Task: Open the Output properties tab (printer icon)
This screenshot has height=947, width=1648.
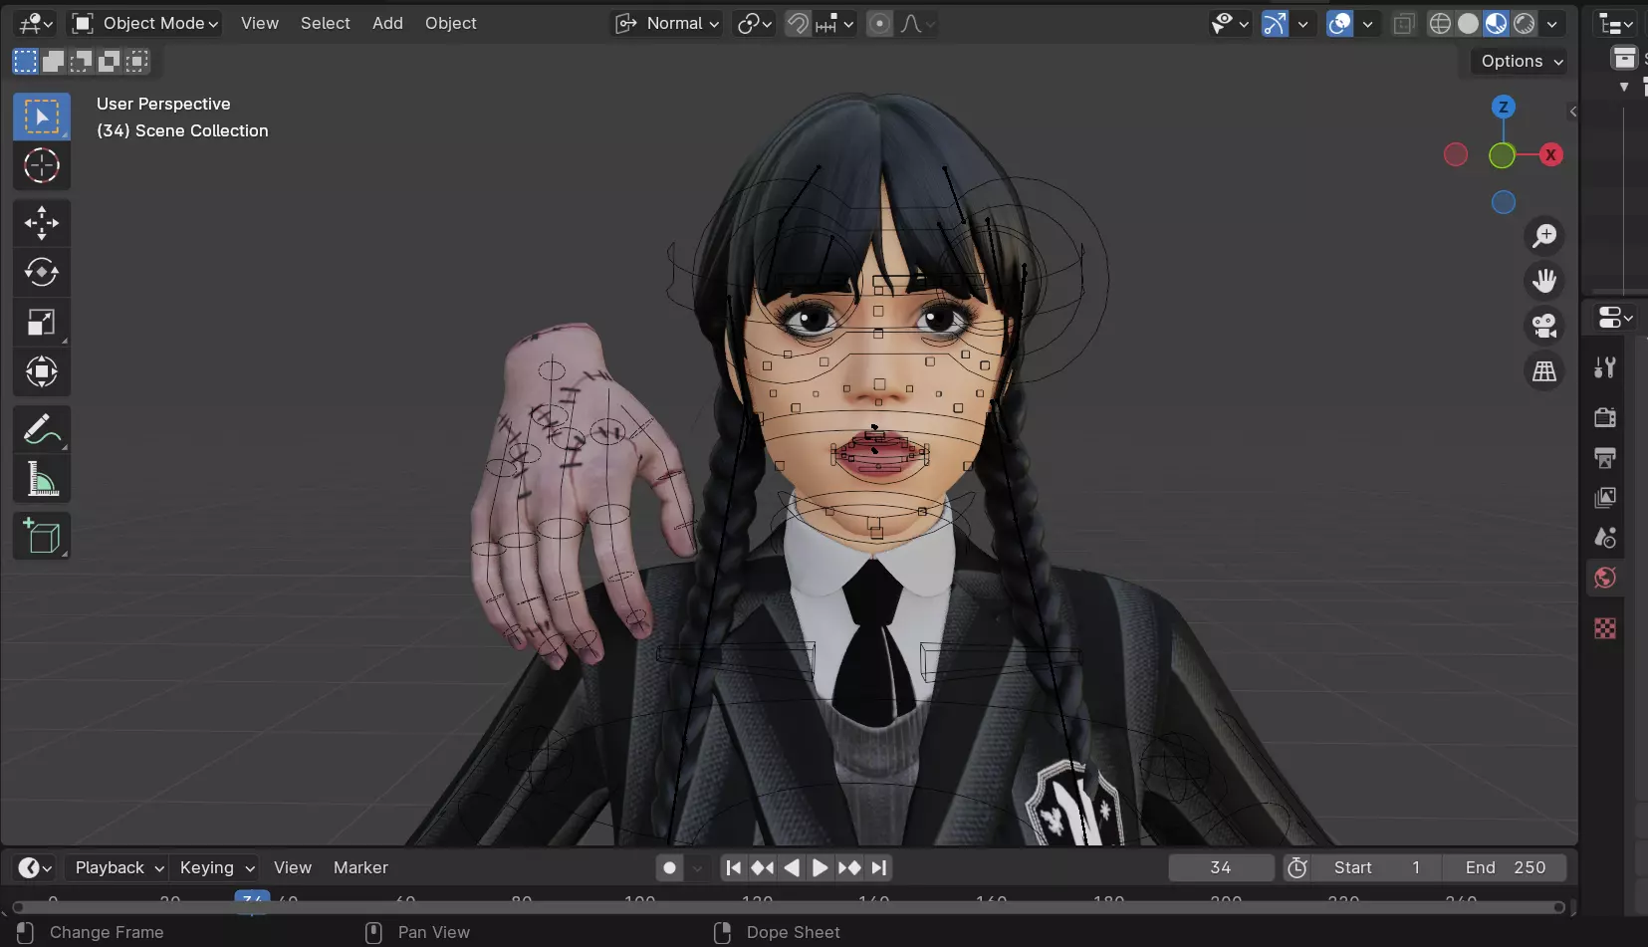Action: [x=1605, y=458]
